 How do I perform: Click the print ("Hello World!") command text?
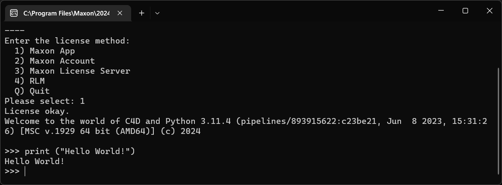[x=80, y=151]
